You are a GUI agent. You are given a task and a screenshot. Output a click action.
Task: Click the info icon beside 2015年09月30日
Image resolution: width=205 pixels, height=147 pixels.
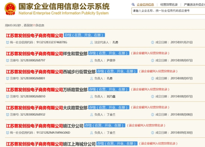tap(152, 132)
